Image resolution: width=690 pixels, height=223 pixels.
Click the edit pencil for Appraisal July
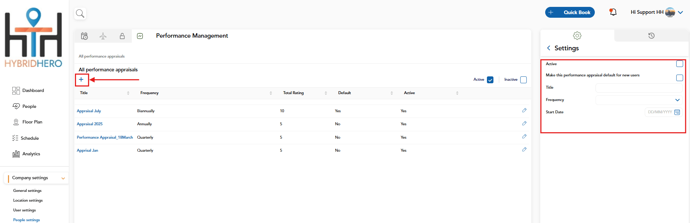click(524, 110)
